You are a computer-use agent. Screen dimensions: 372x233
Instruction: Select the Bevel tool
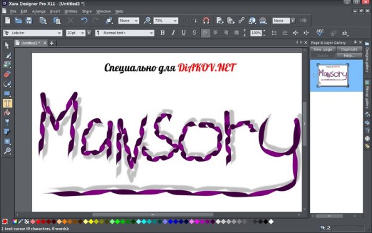(x=7, y=141)
